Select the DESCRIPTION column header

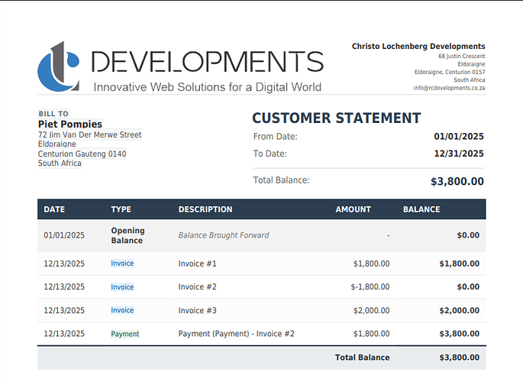pyautogui.click(x=205, y=209)
